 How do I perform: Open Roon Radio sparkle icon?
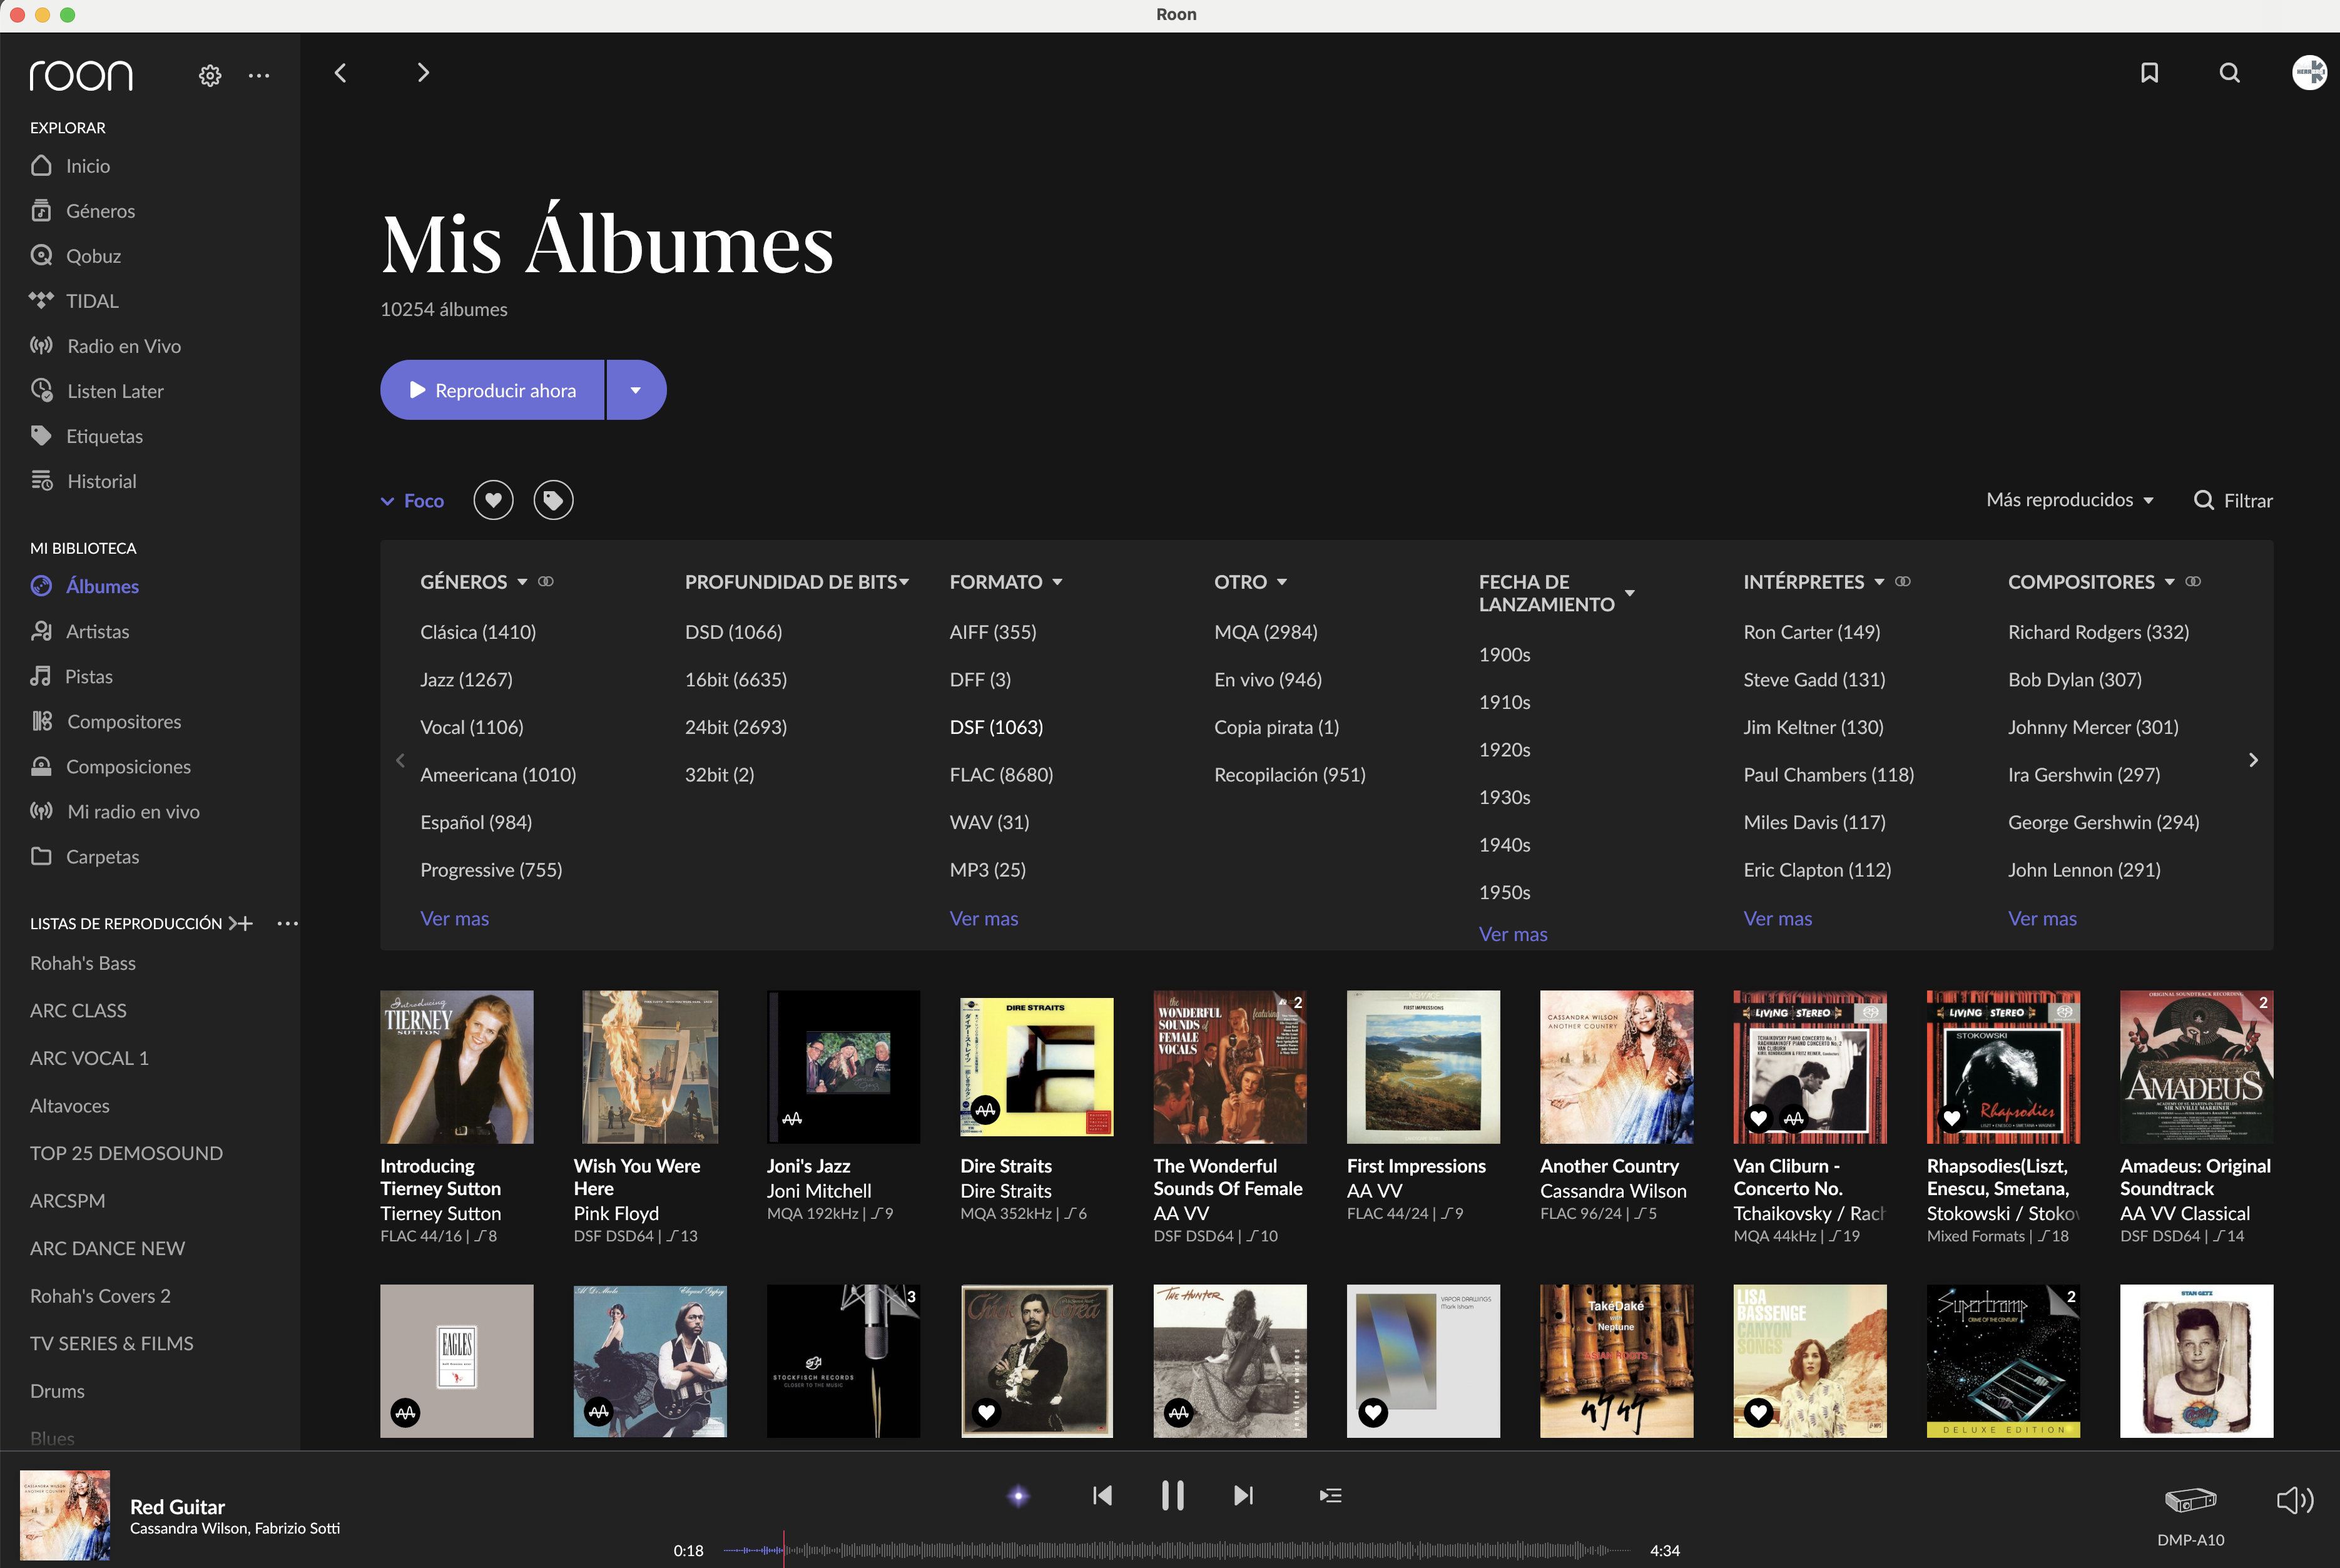[1018, 1496]
